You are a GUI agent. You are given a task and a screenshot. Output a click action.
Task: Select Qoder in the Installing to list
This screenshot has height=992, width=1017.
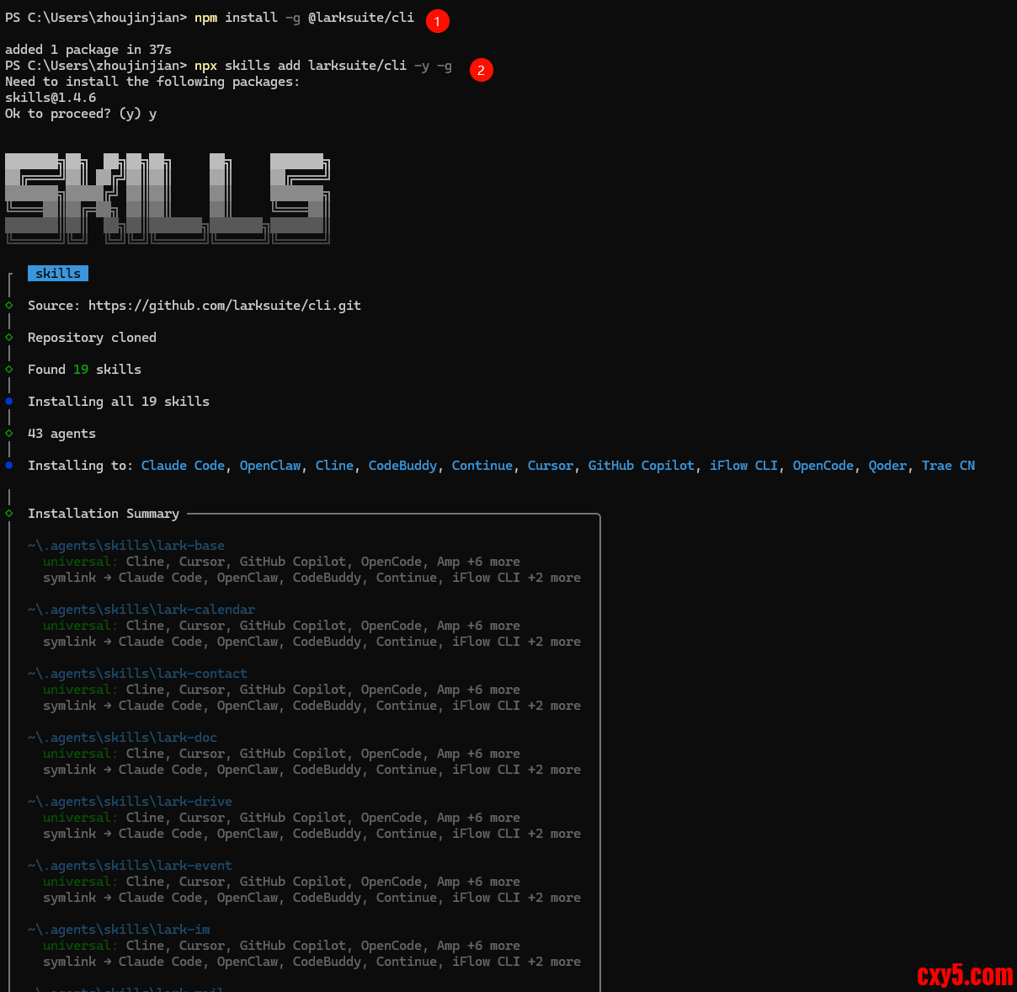[x=887, y=466]
